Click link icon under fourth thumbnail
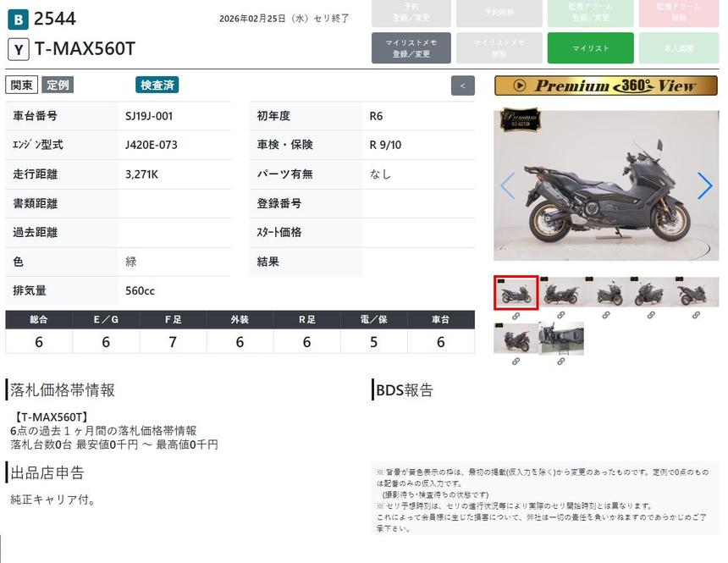This screenshot has width=728, height=563. tap(651, 316)
